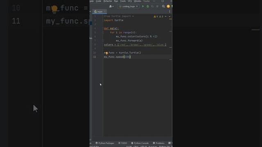The height and width of the screenshot is (147, 262).
Task: Open the Tools menu
Action: [x=123, y=1]
